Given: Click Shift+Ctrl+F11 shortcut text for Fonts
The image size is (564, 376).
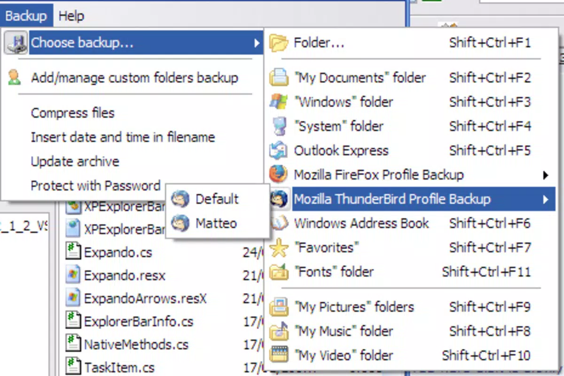Looking at the screenshot, I should coord(486,272).
